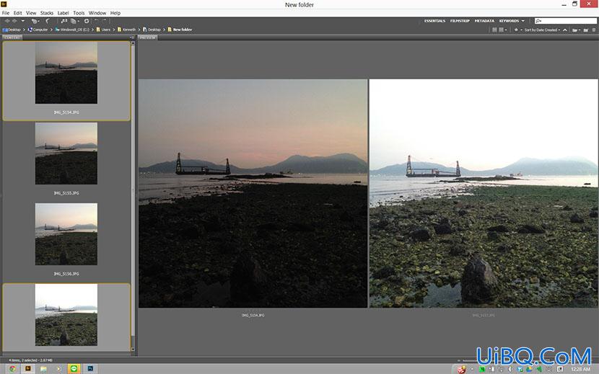Open the LINE app from taskbar
Screen dimensions: 599x374
click(74, 369)
